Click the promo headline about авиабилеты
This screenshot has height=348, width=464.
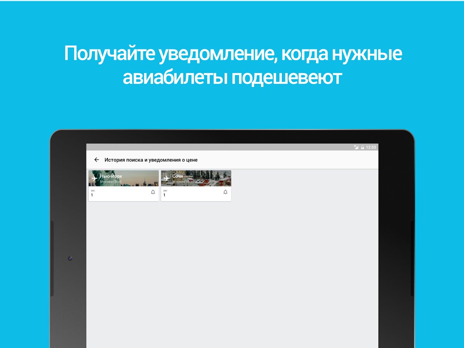(x=232, y=65)
